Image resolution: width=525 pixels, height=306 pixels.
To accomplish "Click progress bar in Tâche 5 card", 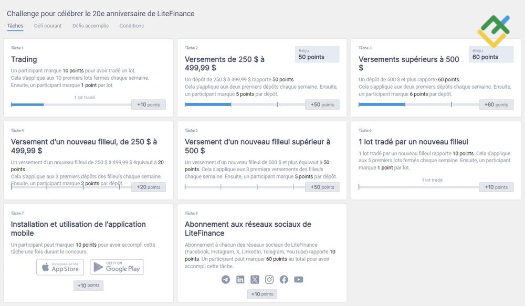I will click(245, 187).
